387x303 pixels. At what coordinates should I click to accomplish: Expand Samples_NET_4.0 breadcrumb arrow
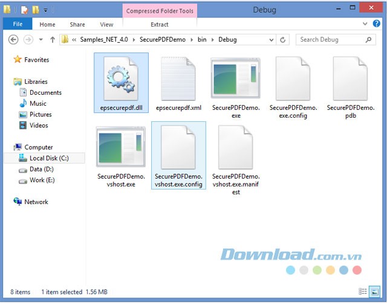134,40
